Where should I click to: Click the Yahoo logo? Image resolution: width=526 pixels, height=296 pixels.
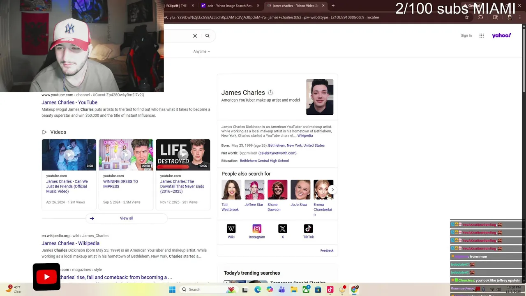tap(501, 36)
